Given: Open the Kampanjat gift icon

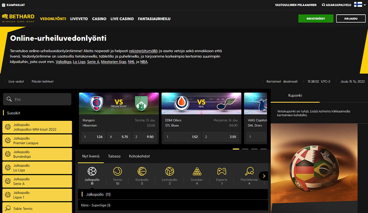Looking at the screenshot, I should [x=3, y=5].
